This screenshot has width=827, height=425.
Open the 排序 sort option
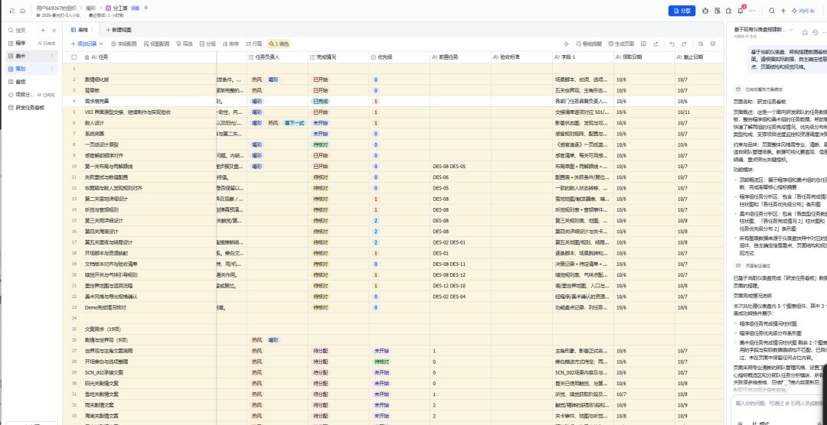click(230, 44)
